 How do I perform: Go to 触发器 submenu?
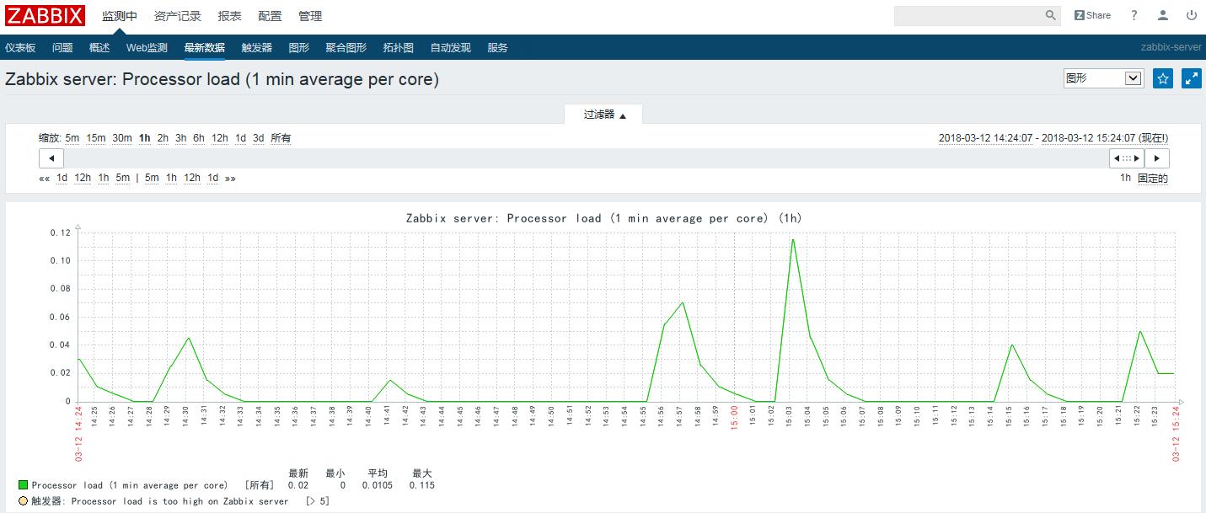(x=256, y=48)
